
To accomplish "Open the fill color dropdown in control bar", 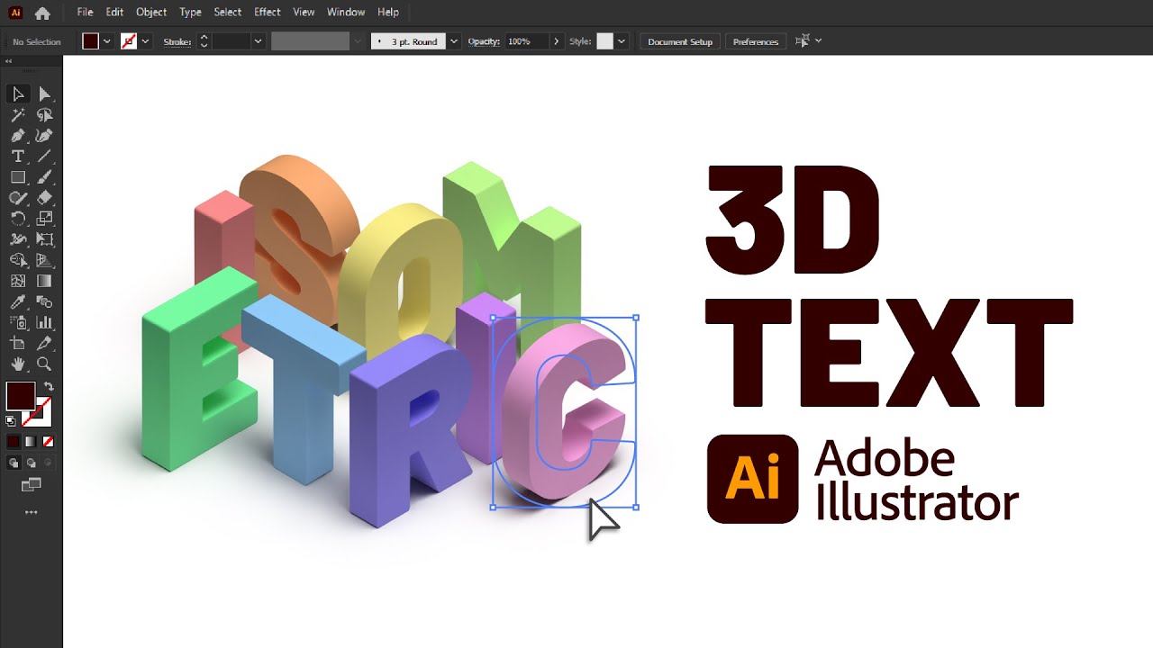I will [107, 41].
